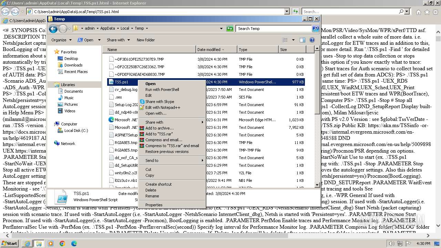Choose Edit in context menu
The image size is (441, 248).
(172, 95)
